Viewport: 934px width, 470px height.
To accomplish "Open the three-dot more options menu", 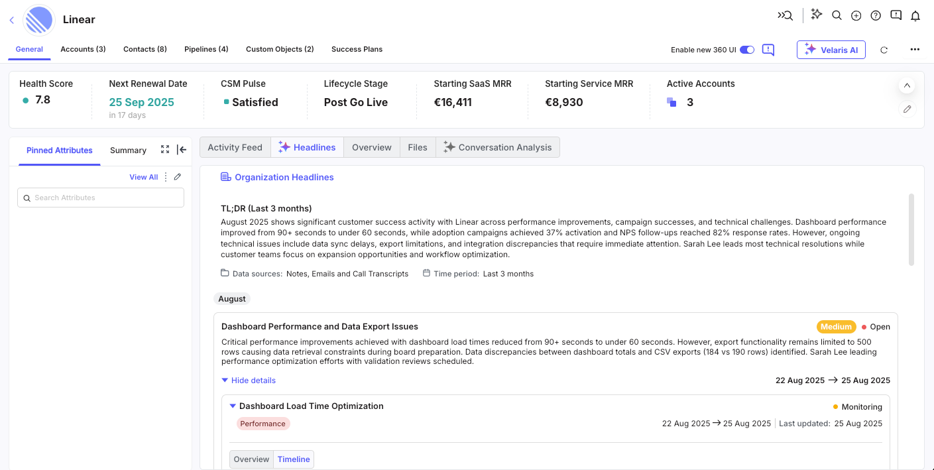I will [915, 50].
